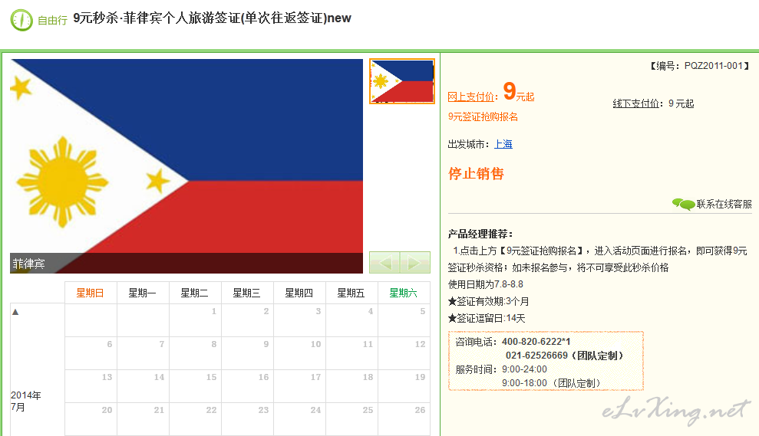Select calendar date 13
The height and width of the screenshot is (436, 759).
[x=91, y=386]
